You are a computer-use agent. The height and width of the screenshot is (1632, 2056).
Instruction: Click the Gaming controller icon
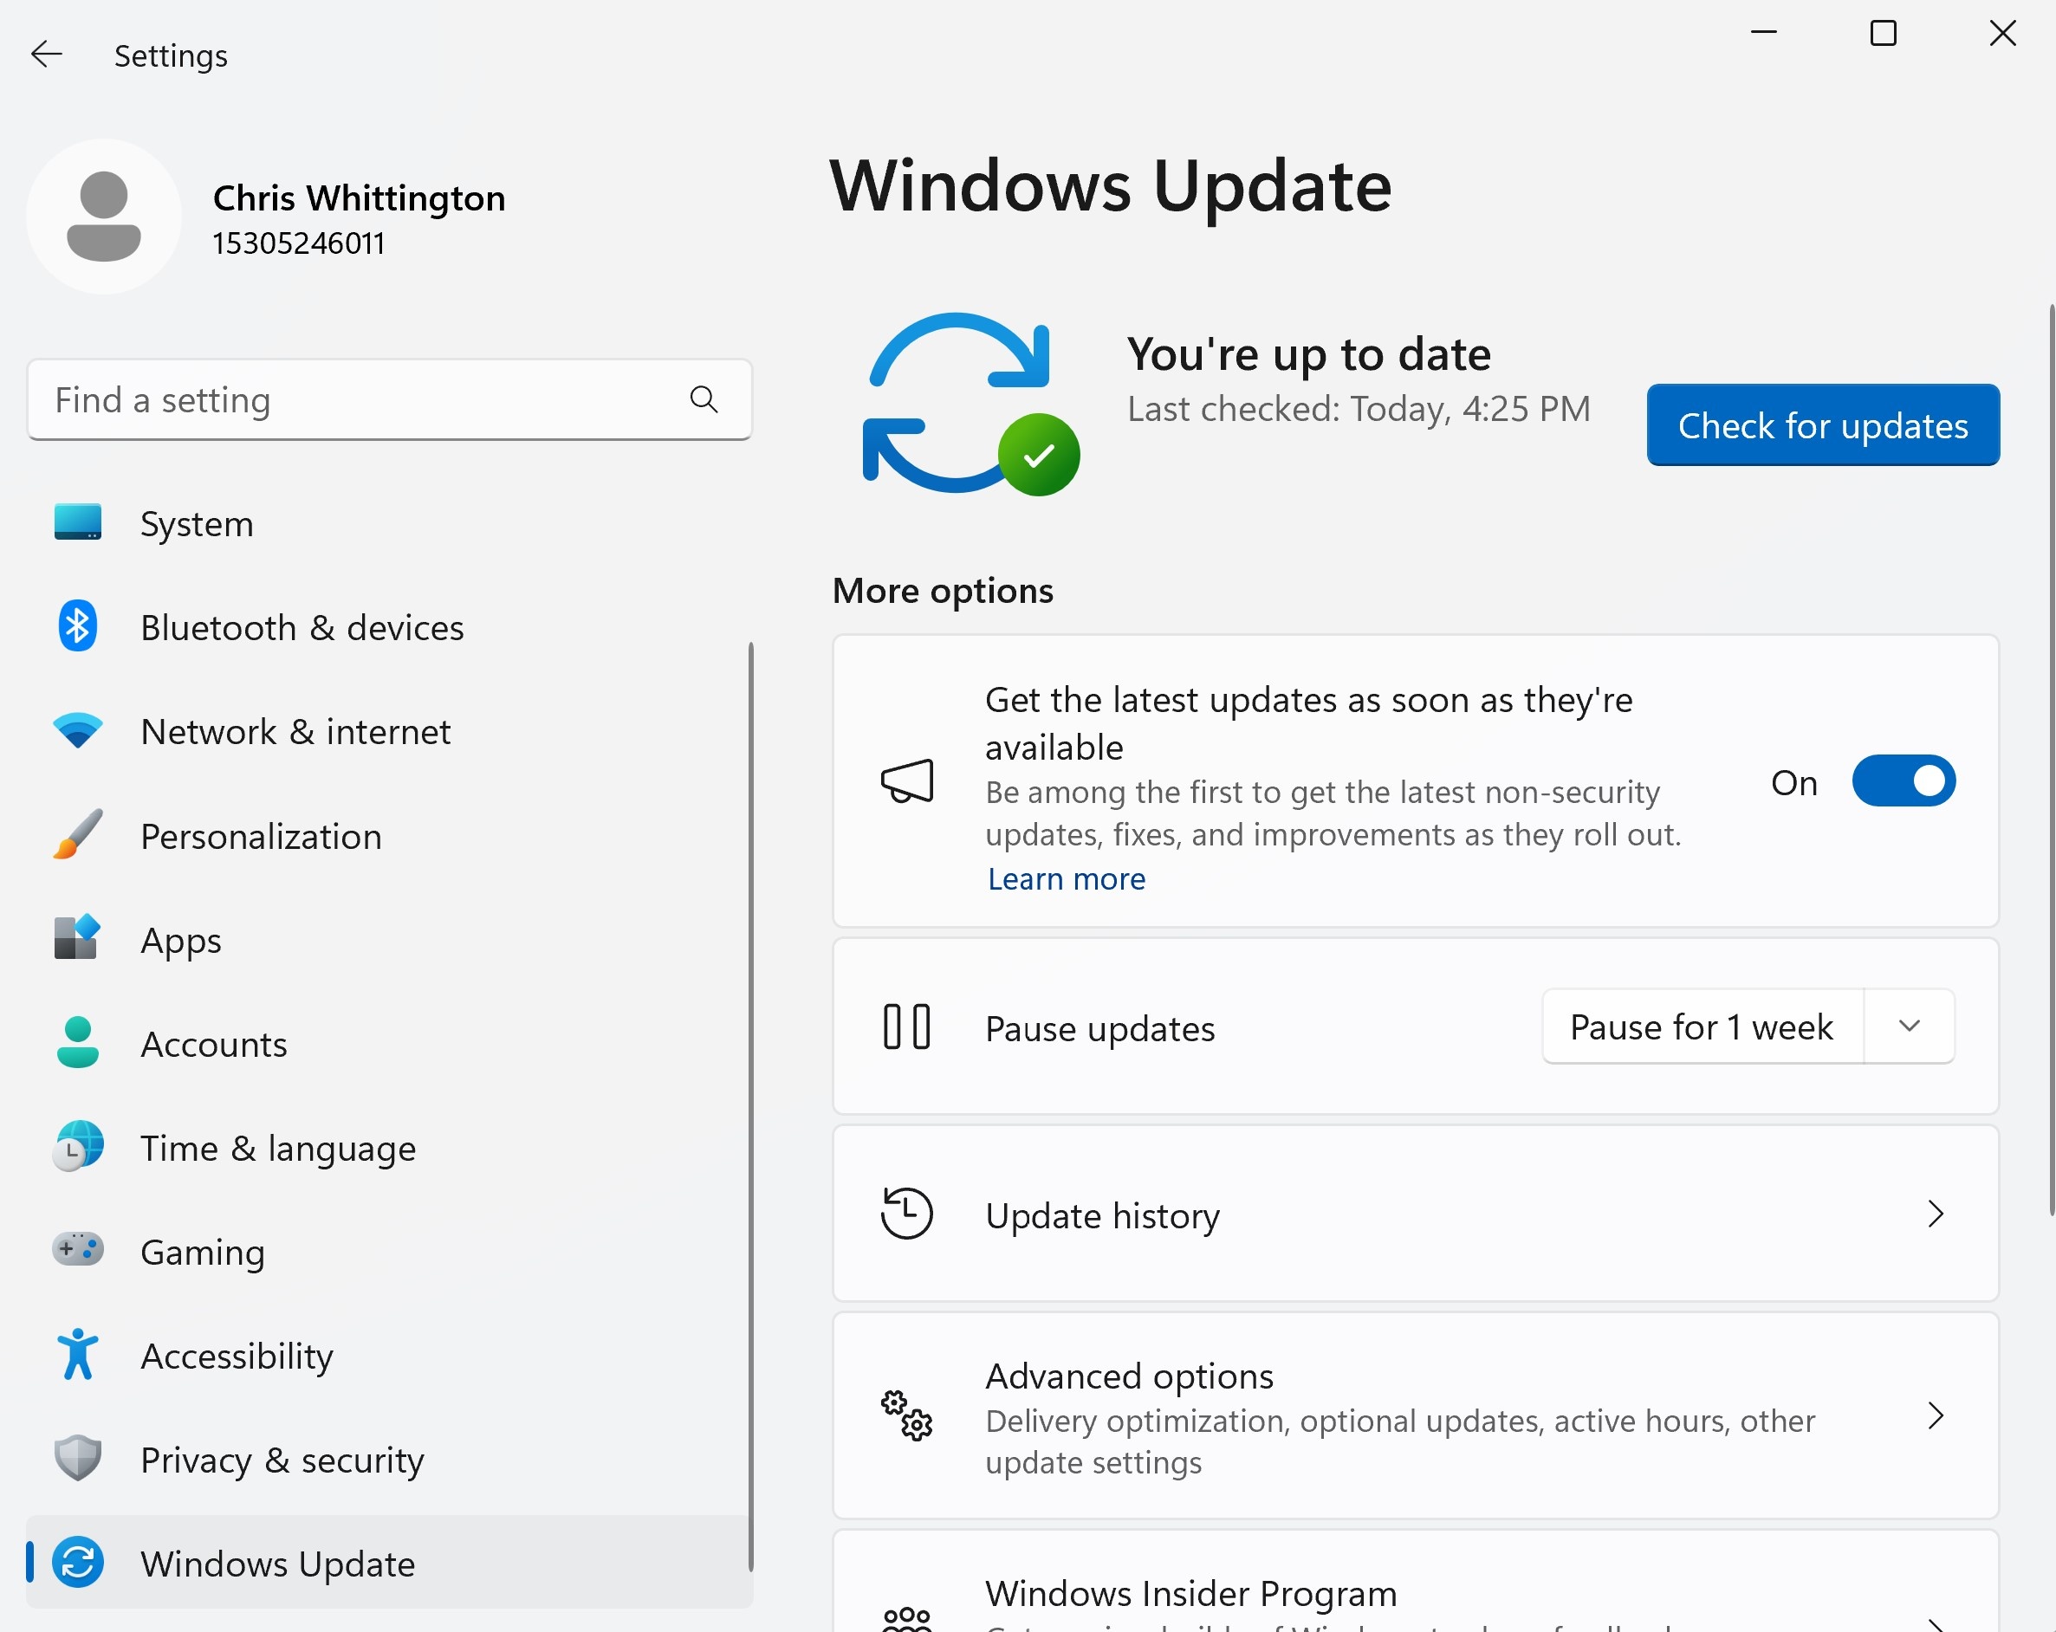tap(77, 1250)
